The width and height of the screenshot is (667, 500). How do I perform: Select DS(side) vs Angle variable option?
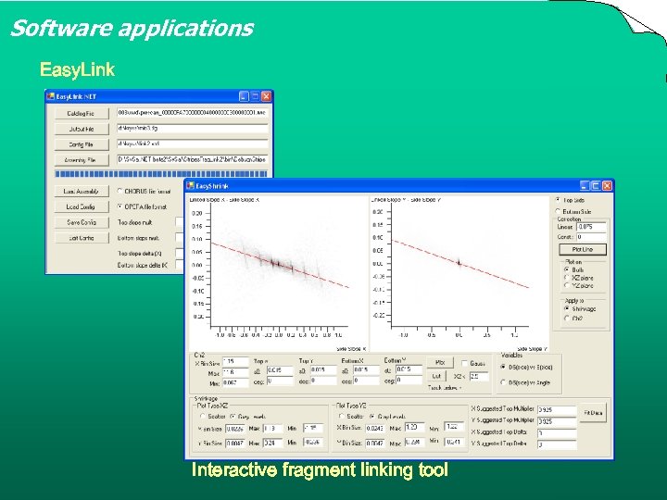click(x=504, y=382)
